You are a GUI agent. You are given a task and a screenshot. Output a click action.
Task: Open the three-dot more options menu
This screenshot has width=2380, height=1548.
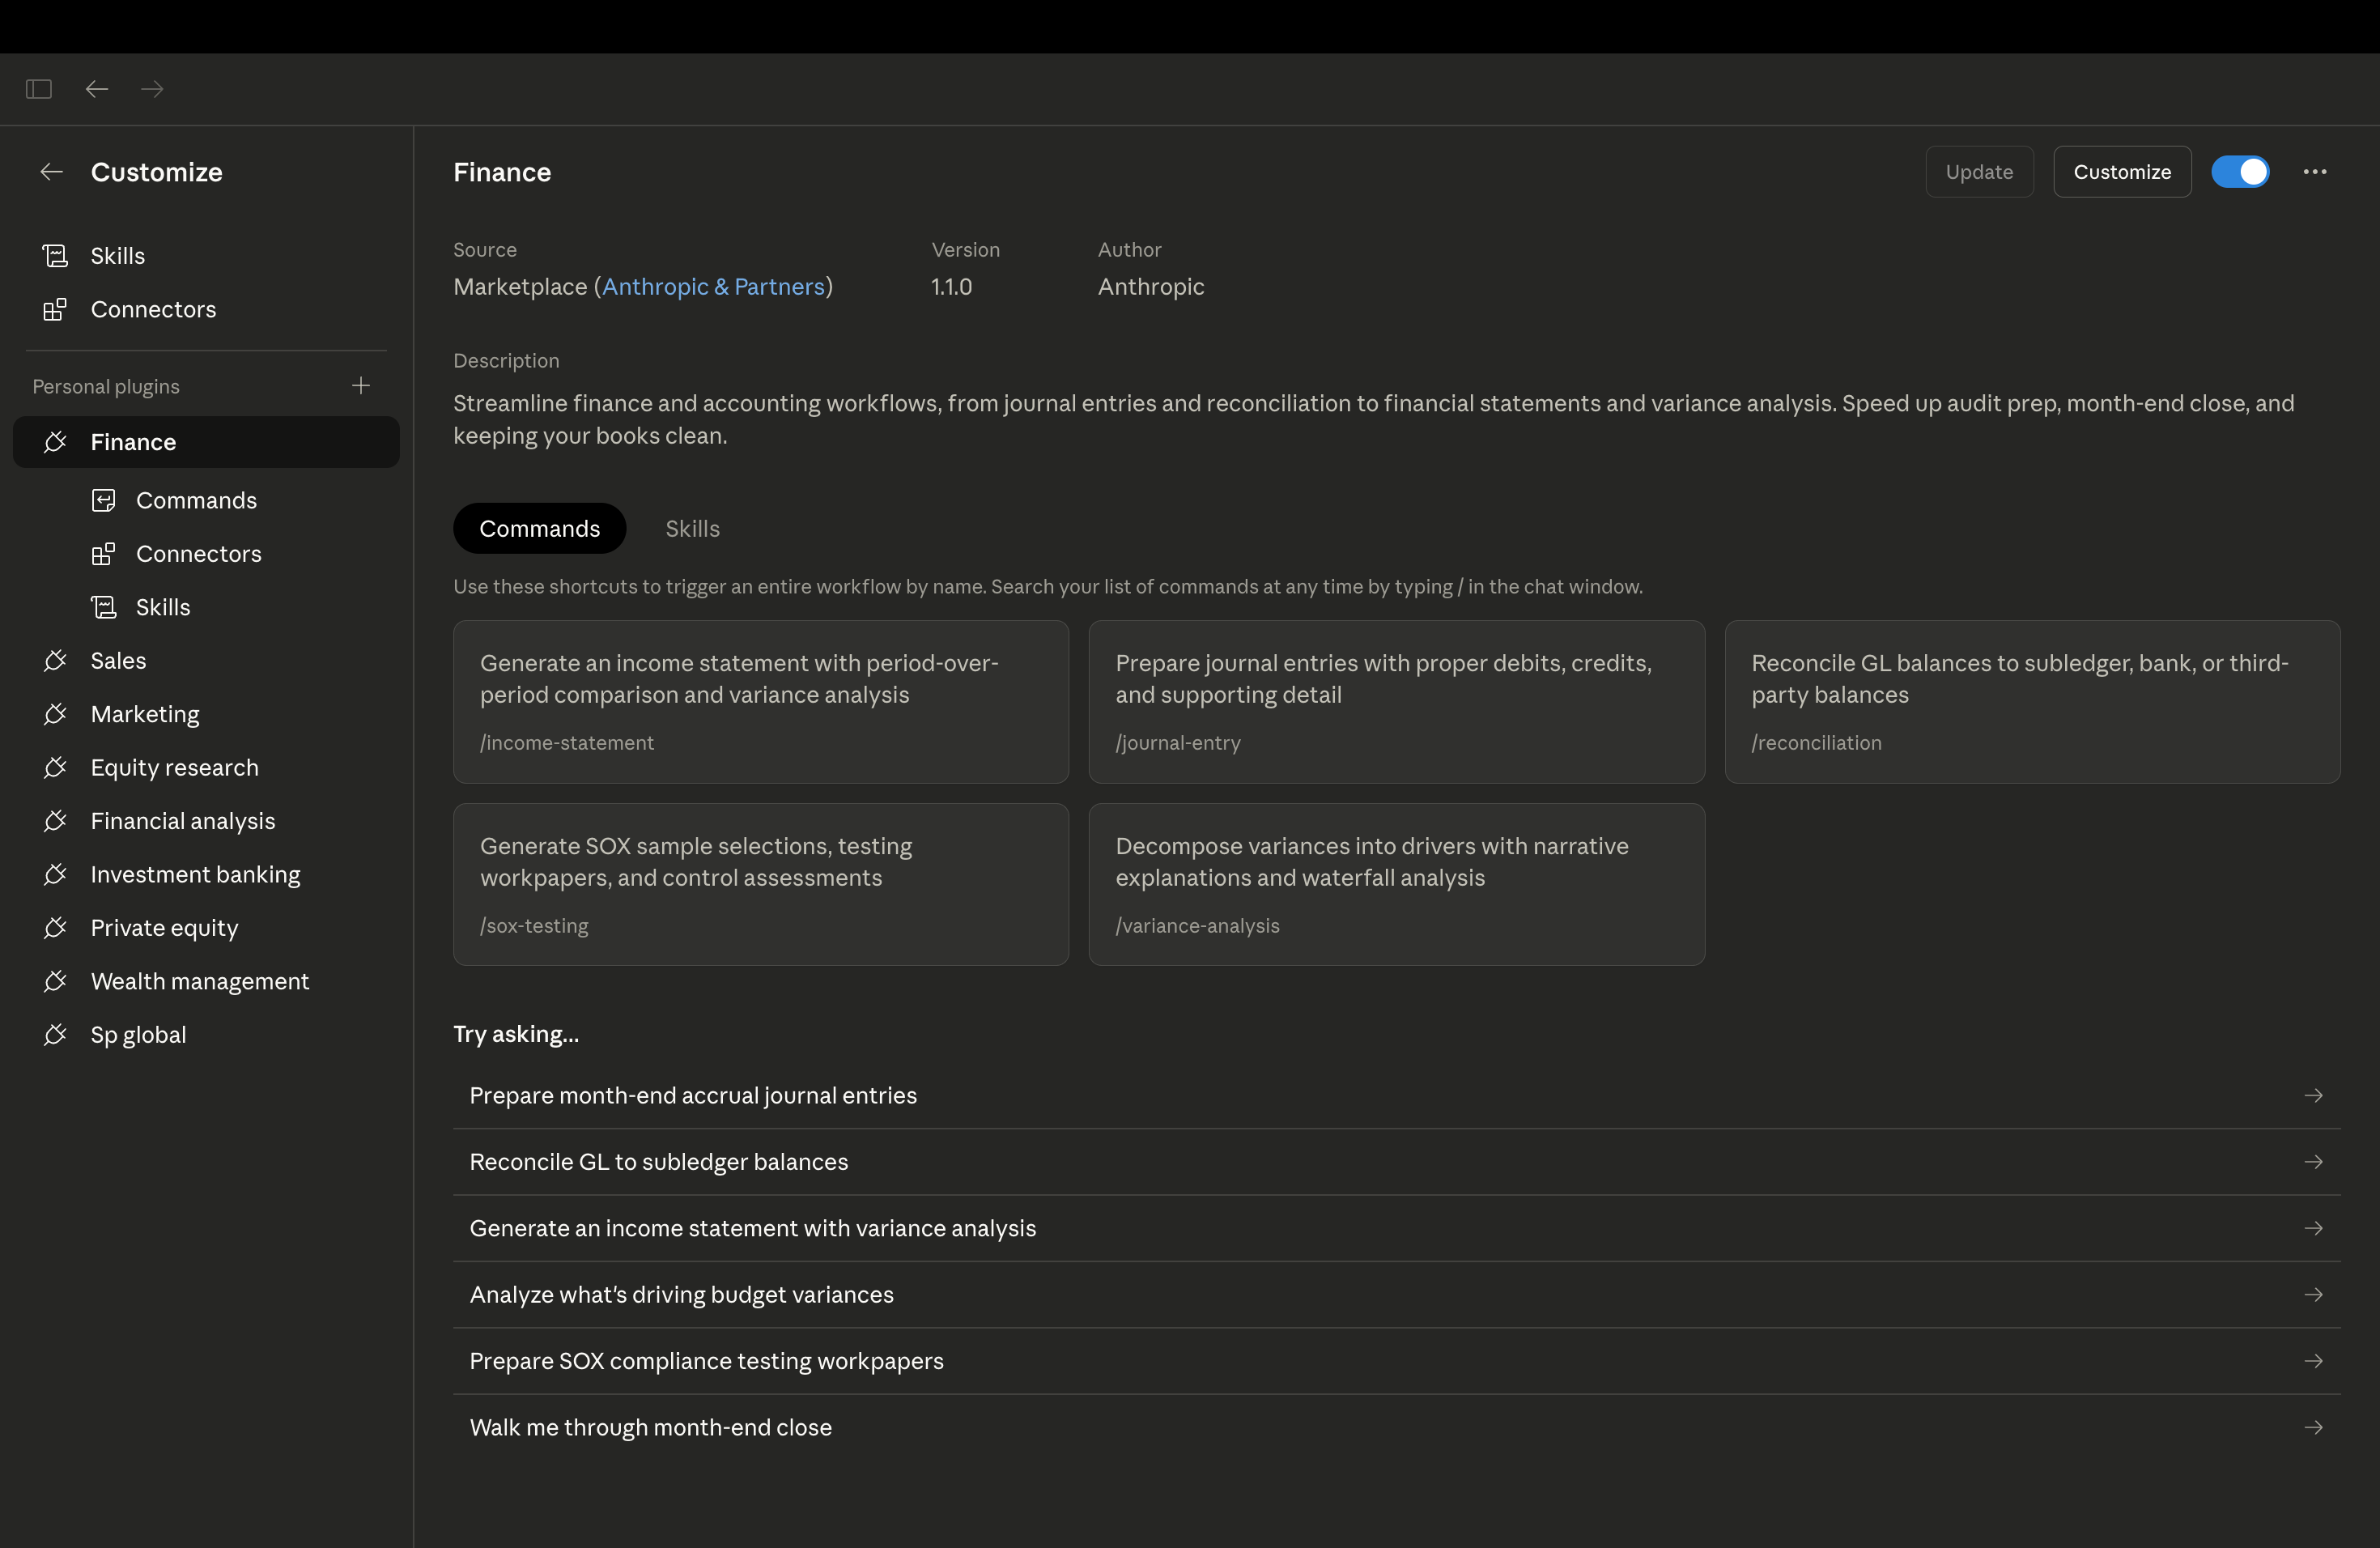[2314, 172]
